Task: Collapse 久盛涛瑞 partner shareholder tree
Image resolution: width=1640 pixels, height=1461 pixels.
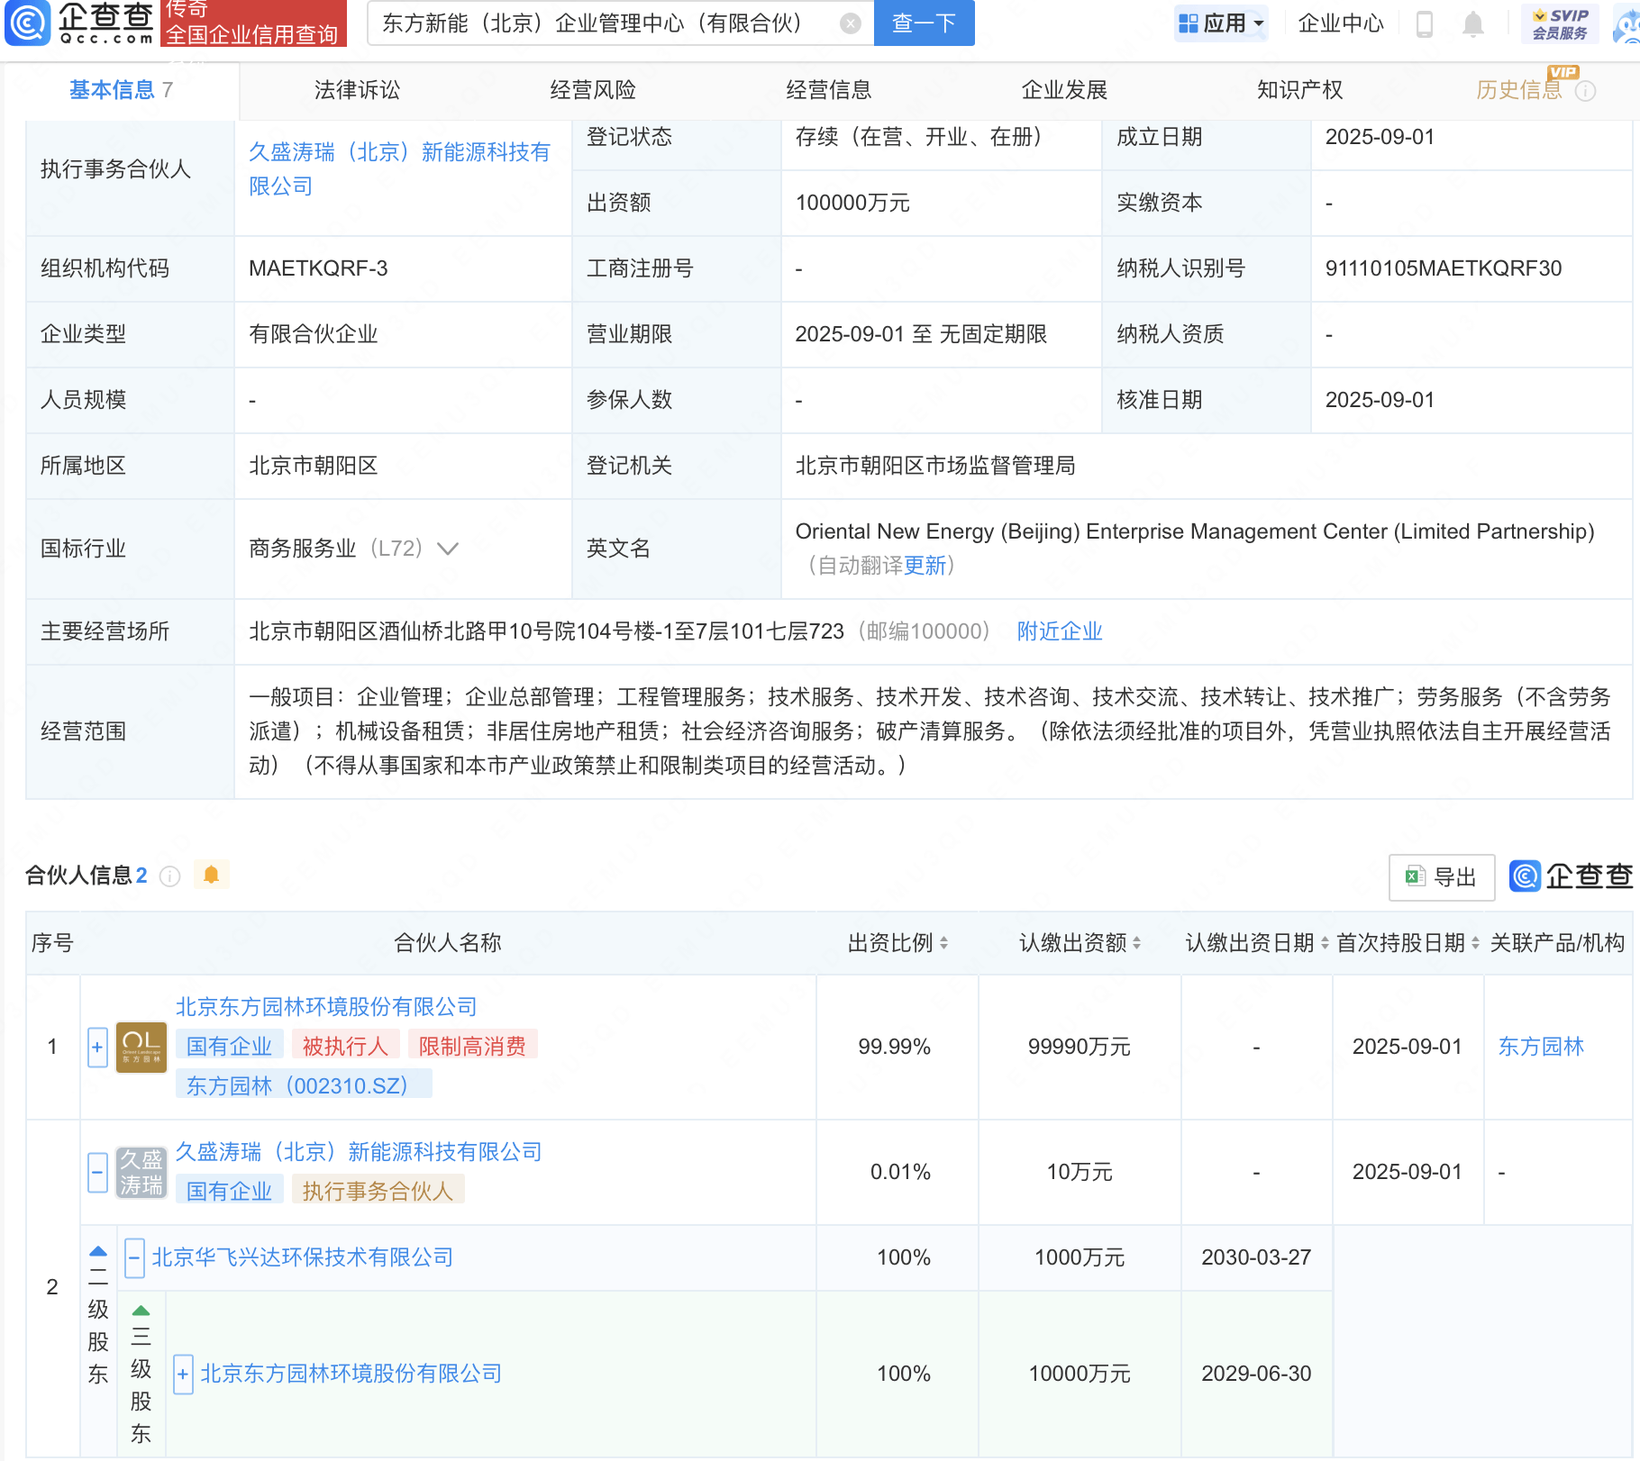Action: [97, 1172]
